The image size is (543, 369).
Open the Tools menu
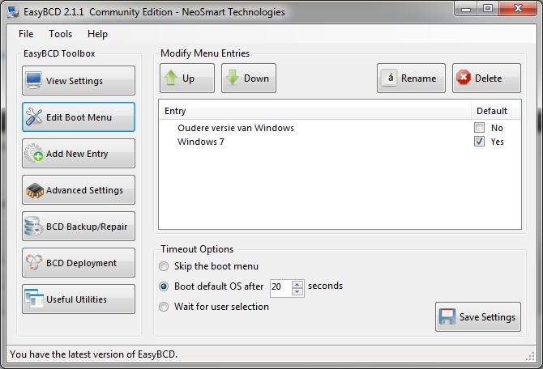pos(61,34)
